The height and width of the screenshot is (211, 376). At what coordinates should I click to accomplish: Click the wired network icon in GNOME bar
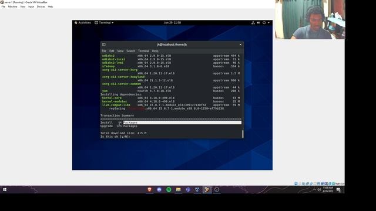pos(253,23)
